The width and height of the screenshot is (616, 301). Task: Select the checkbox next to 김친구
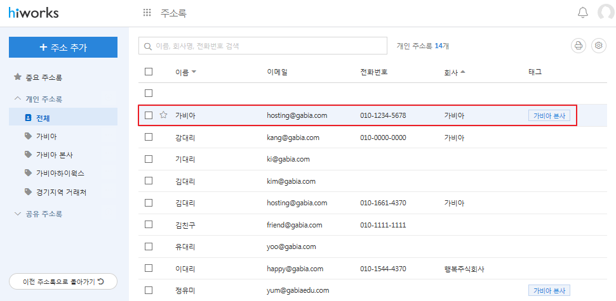pyautogui.click(x=149, y=224)
